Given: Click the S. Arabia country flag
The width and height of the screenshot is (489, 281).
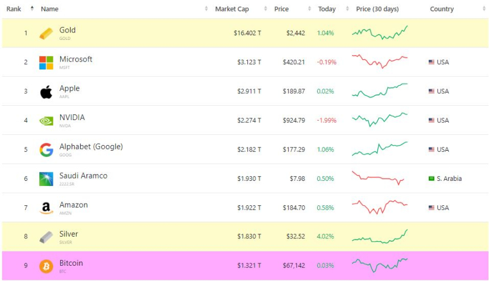Looking at the screenshot, I should click(x=432, y=179).
